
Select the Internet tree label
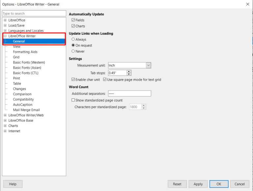[14, 131]
